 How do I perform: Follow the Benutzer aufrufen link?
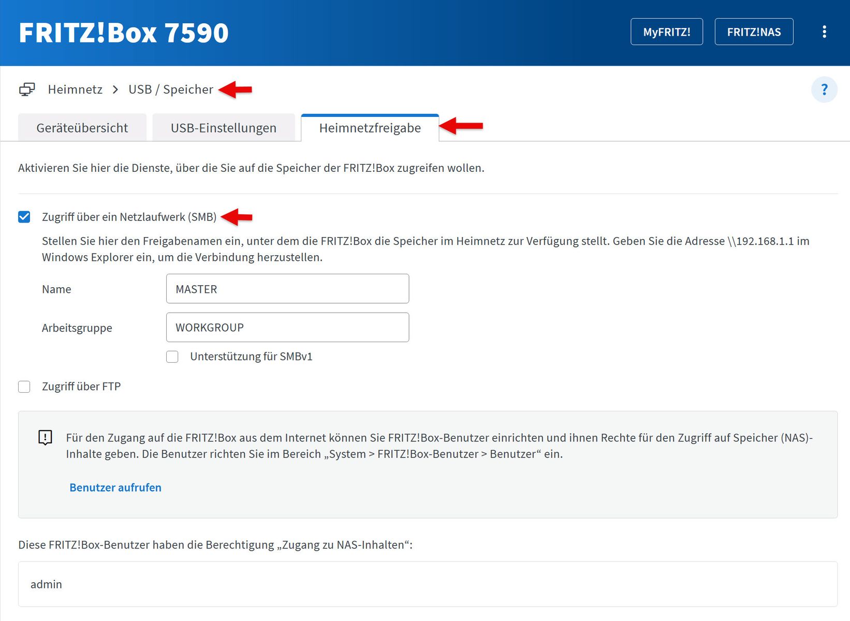click(115, 487)
